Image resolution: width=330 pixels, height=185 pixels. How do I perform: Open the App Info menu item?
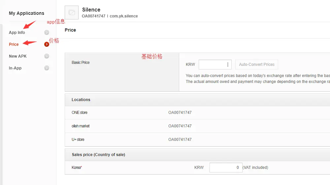(17, 33)
